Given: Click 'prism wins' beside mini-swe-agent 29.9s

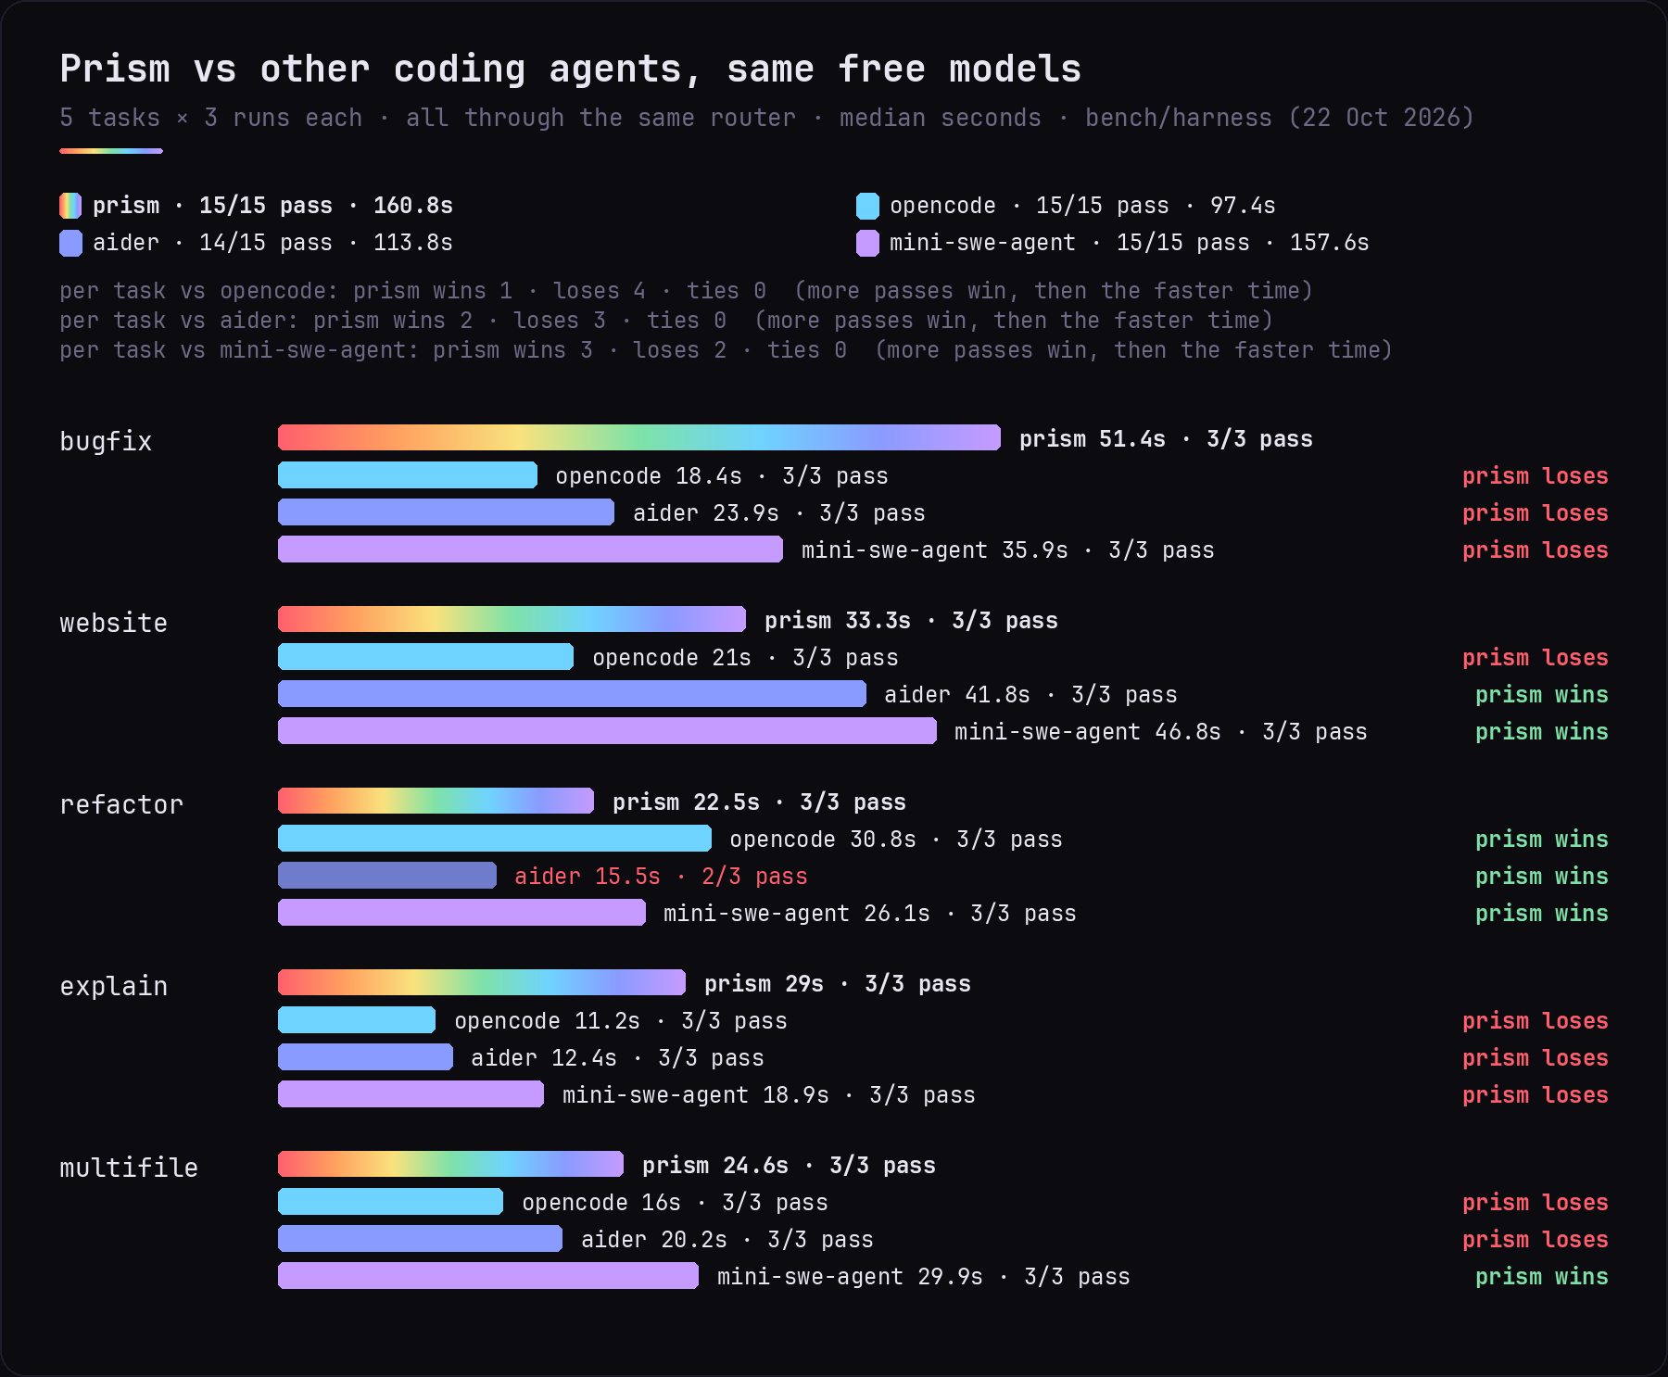Looking at the screenshot, I should pos(1542,1277).
